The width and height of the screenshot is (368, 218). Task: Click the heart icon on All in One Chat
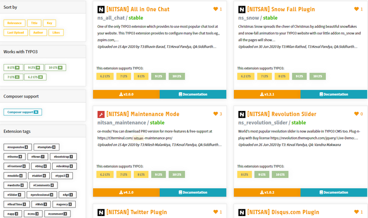point(215,9)
